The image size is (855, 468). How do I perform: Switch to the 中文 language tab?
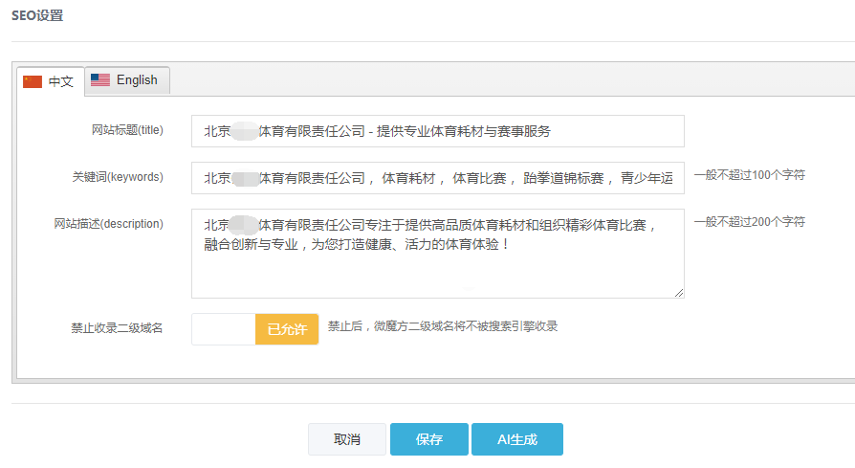51,81
